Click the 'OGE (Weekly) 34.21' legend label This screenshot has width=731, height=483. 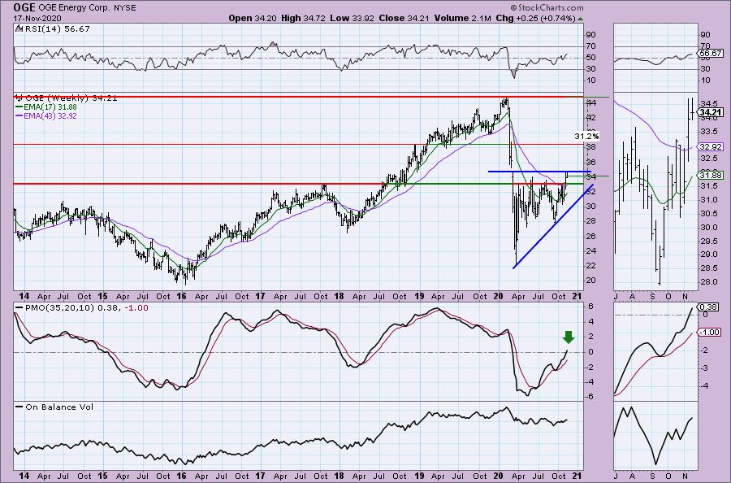pyautogui.click(x=71, y=98)
